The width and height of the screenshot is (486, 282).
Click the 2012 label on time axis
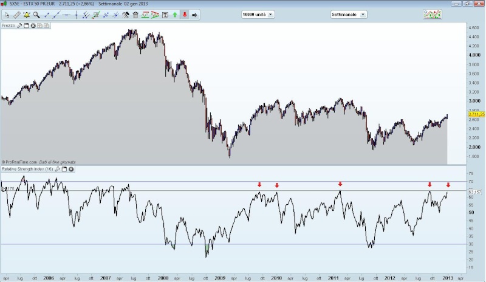(390, 278)
